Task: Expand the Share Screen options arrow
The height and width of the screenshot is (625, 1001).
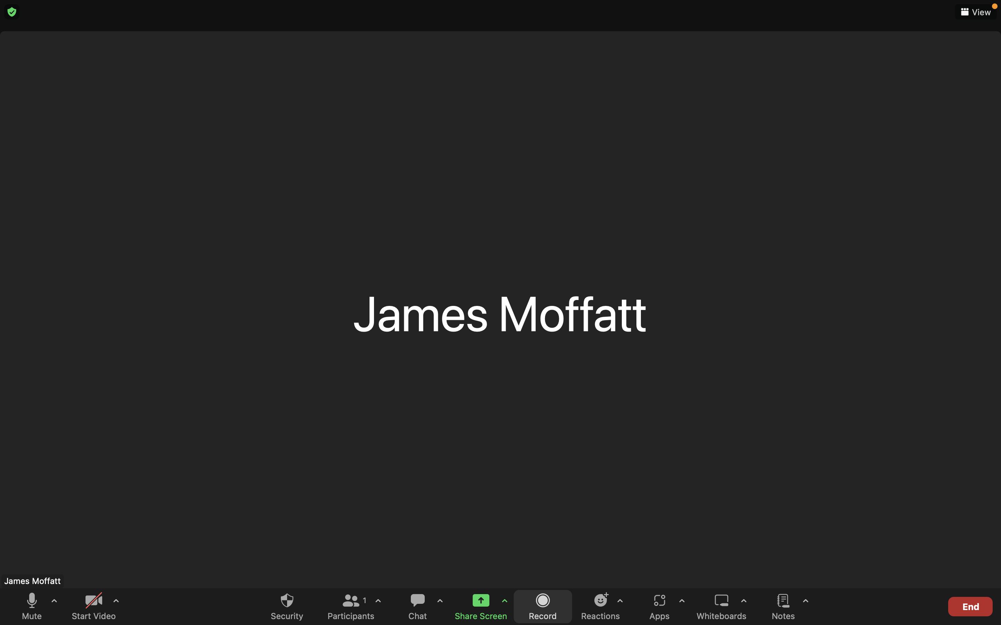Action: pos(505,601)
